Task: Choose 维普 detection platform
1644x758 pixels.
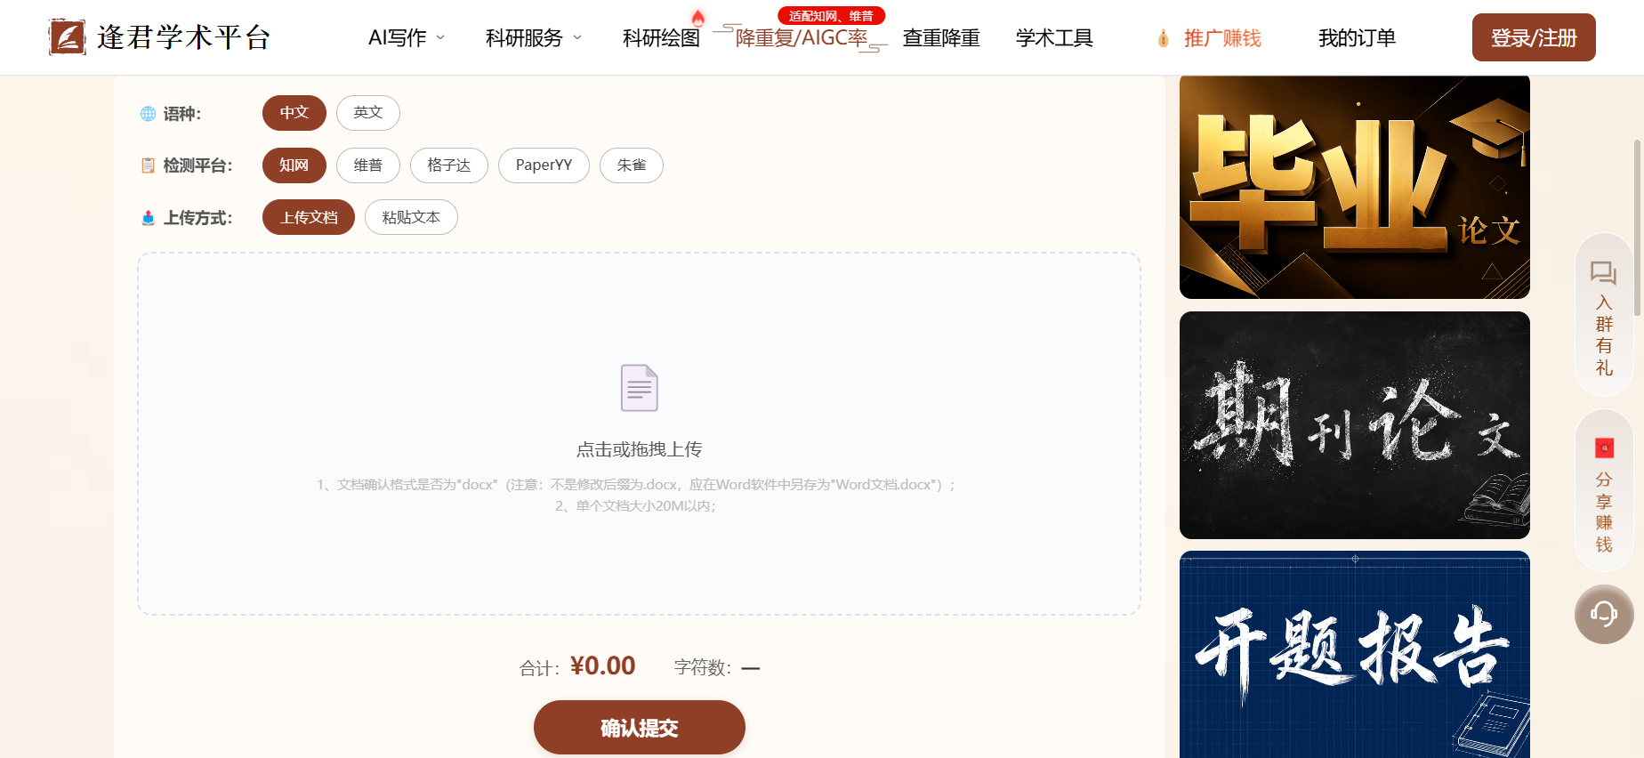Action: 368,165
